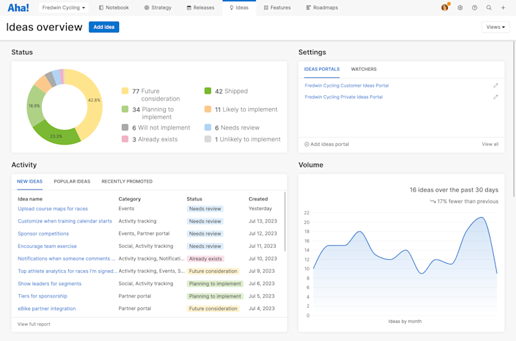
Task: Open idea Encourage team exercise
Action: tap(47, 246)
